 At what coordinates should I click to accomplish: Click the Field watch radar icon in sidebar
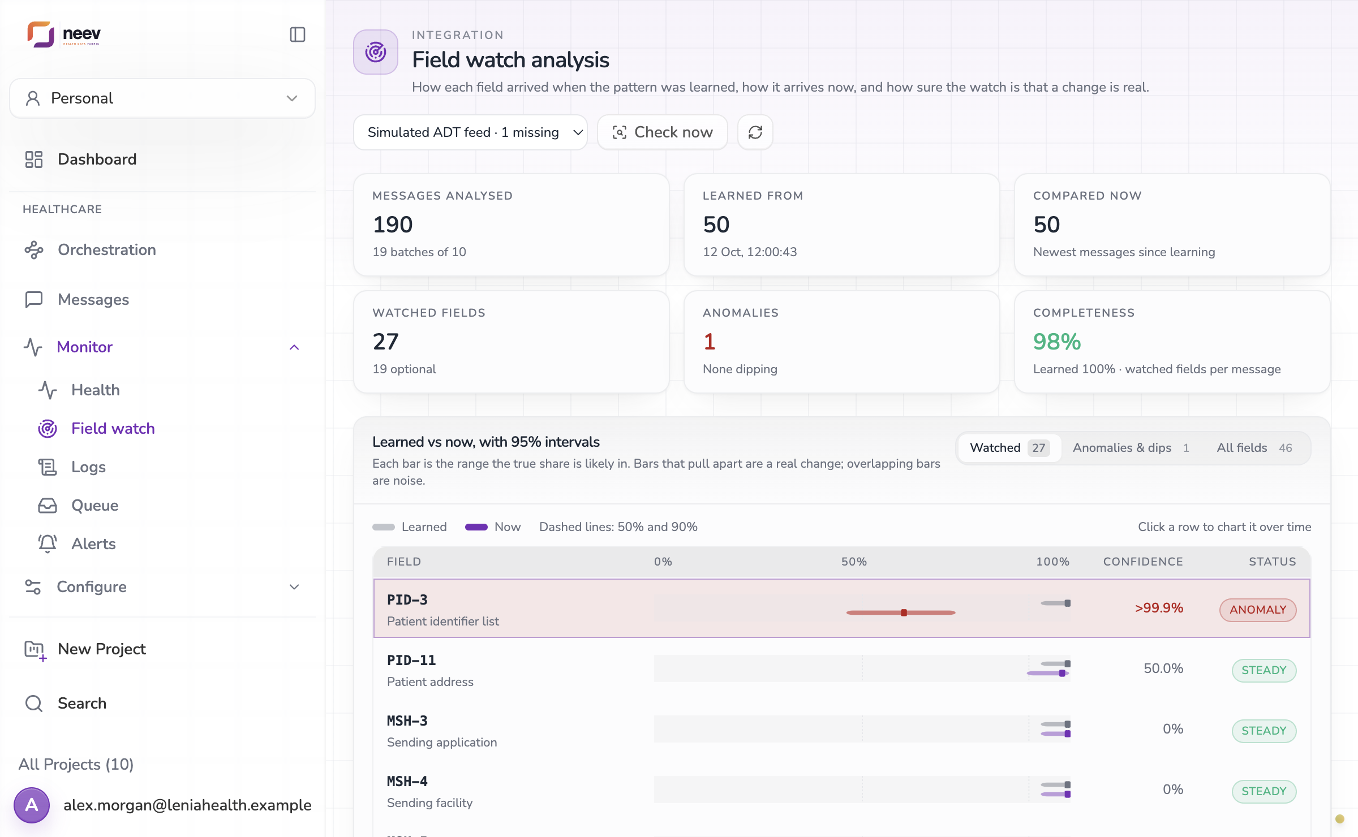[48, 429]
